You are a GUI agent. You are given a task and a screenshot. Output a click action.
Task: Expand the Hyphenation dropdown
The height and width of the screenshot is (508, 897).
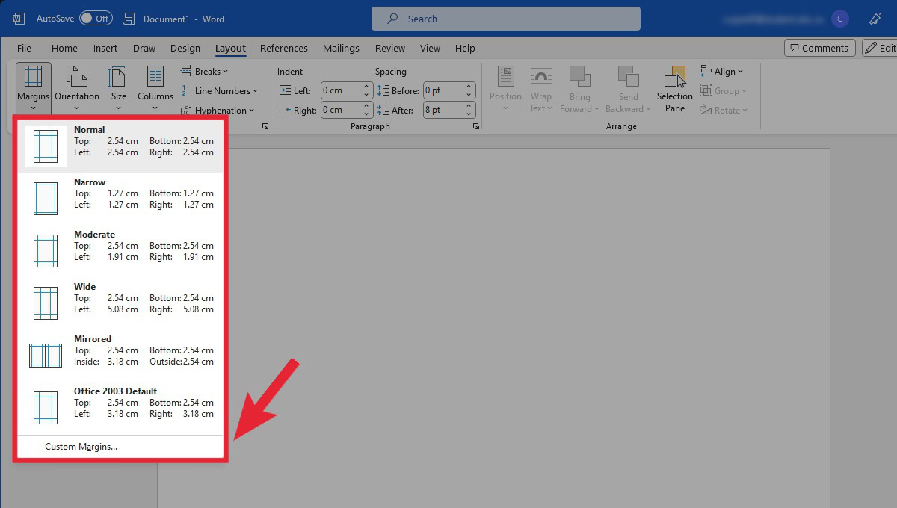(x=218, y=109)
